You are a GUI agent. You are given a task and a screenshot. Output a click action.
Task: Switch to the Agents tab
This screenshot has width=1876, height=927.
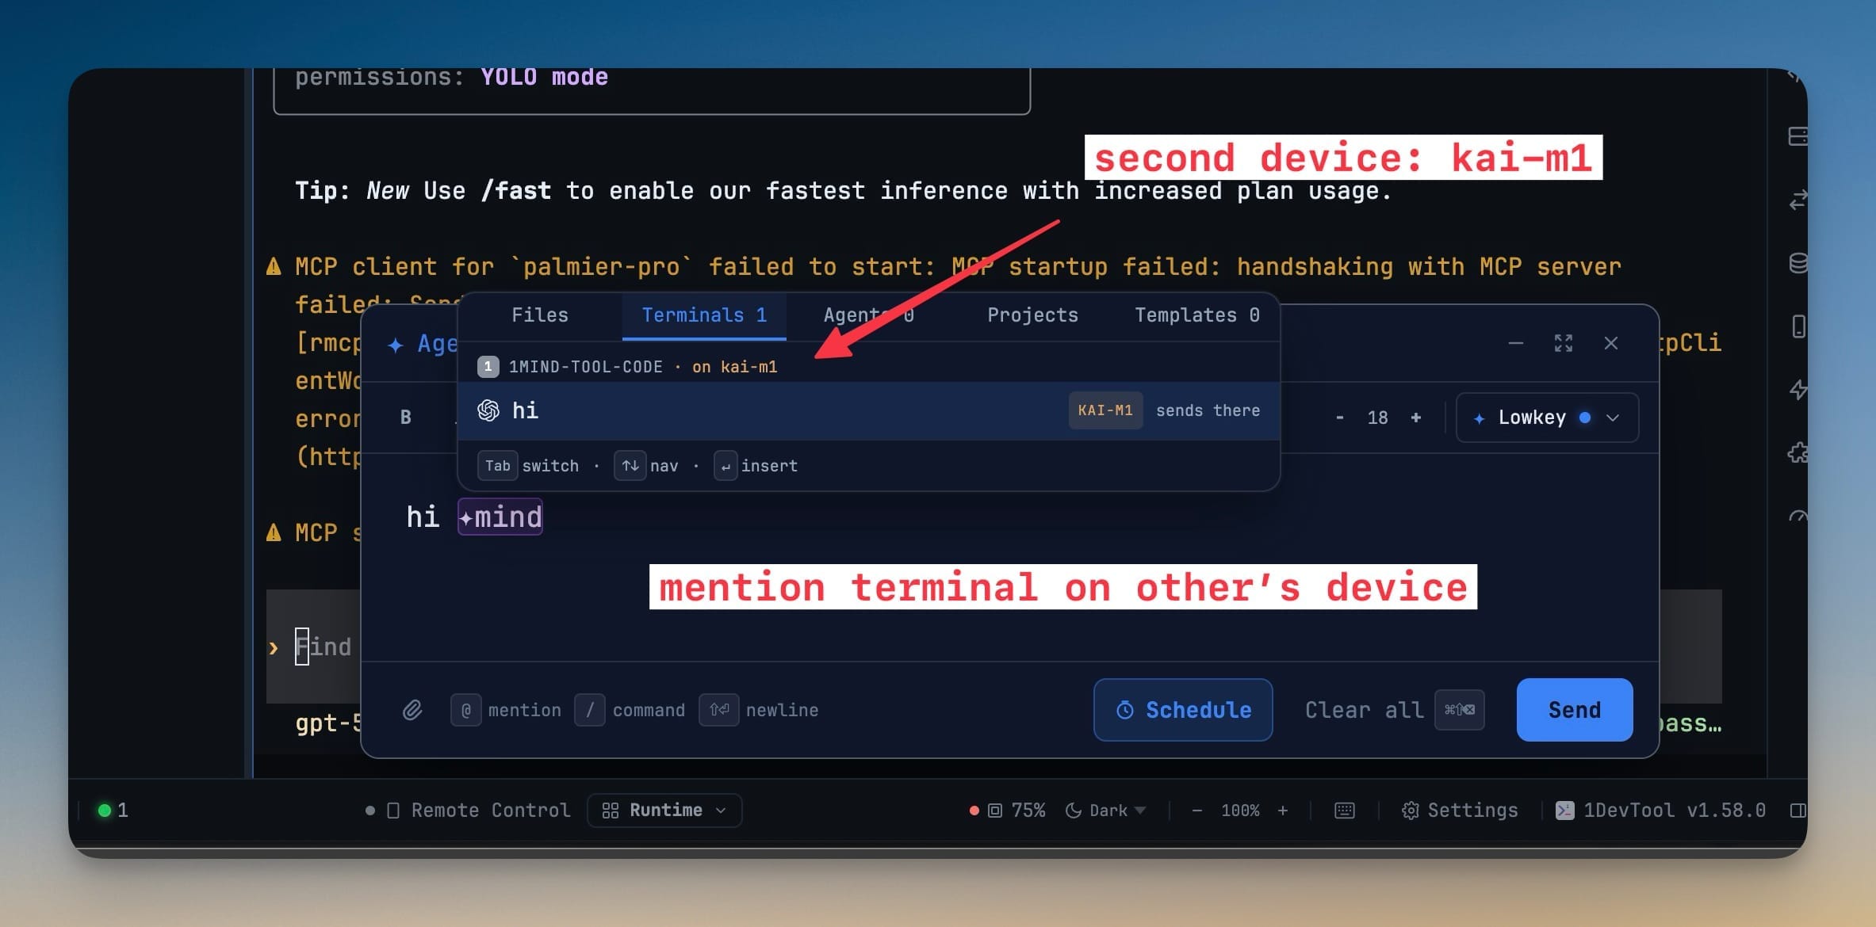(869, 315)
